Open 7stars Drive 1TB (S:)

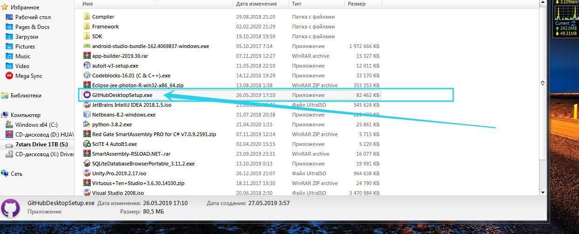(36, 144)
